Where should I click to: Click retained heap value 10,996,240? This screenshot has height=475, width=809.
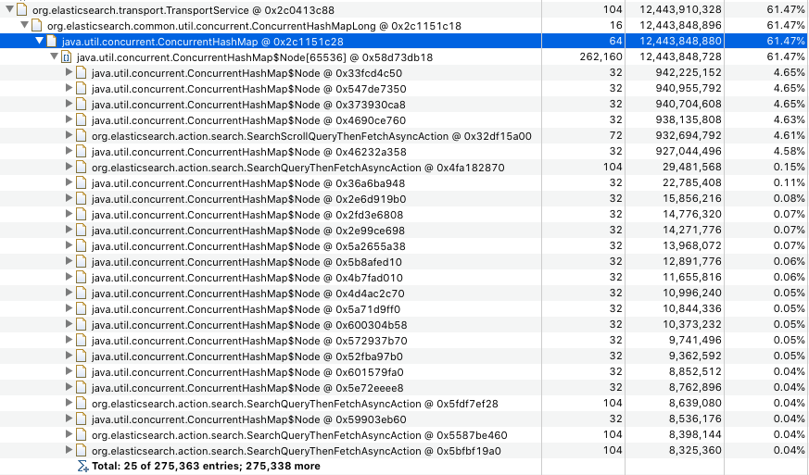pos(692,293)
